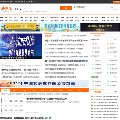This screenshot has width=120, height=120.
Task: Open the 地铁线路图 icon
Action: point(108,61)
